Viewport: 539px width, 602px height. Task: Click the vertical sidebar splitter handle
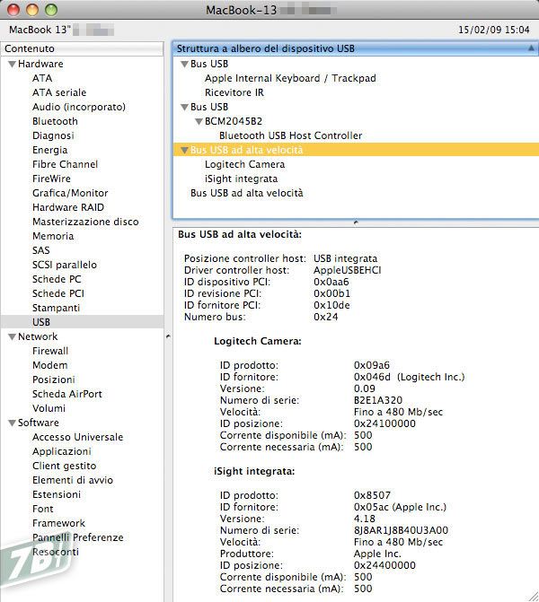tap(168, 336)
